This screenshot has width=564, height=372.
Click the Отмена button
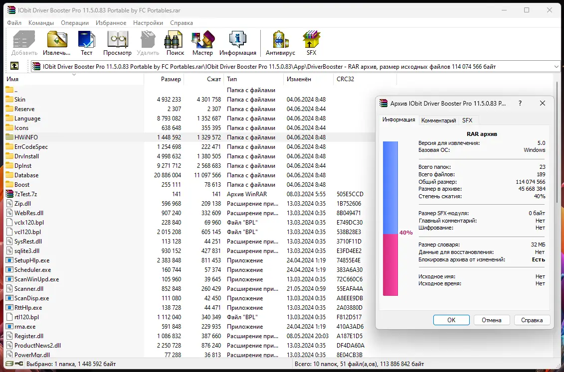pos(491,320)
